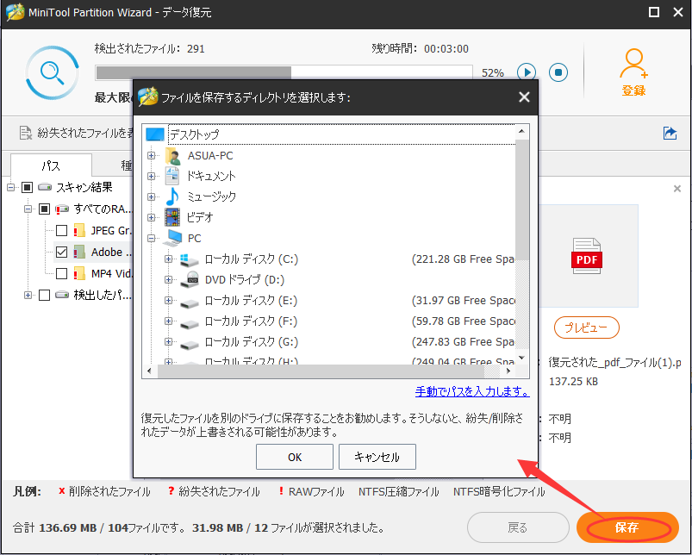
Task: Close the directory selection dialog
Action: click(524, 97)
